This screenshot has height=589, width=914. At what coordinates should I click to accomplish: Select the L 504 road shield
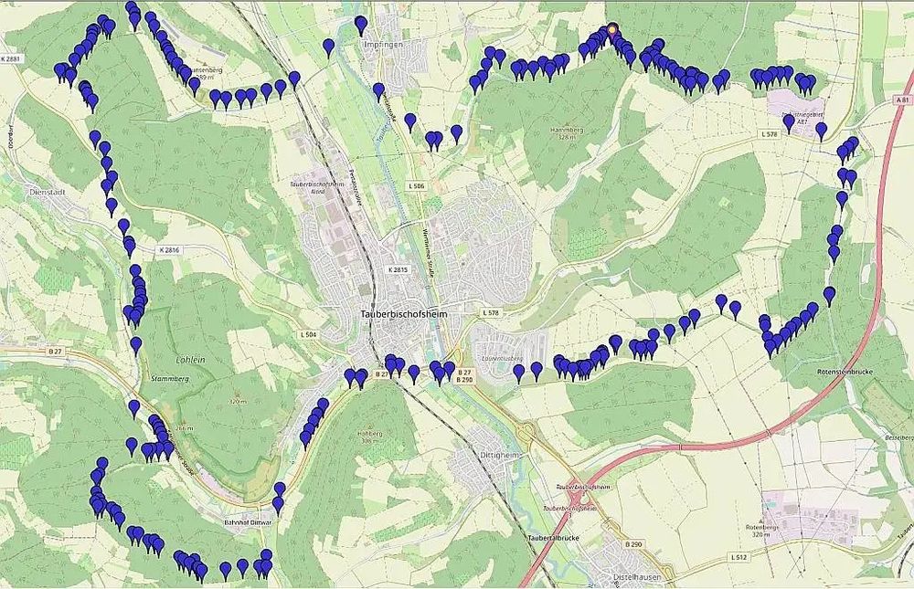coord(308,334)
